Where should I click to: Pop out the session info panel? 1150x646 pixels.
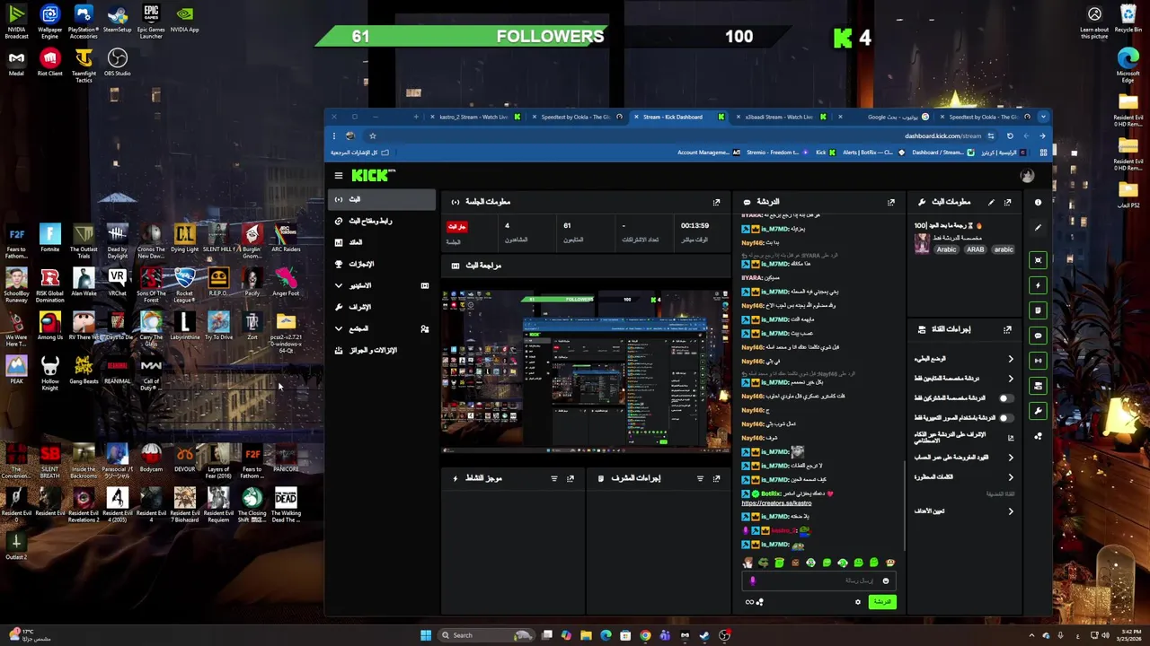pyautogui.click(x=716, y=202)
